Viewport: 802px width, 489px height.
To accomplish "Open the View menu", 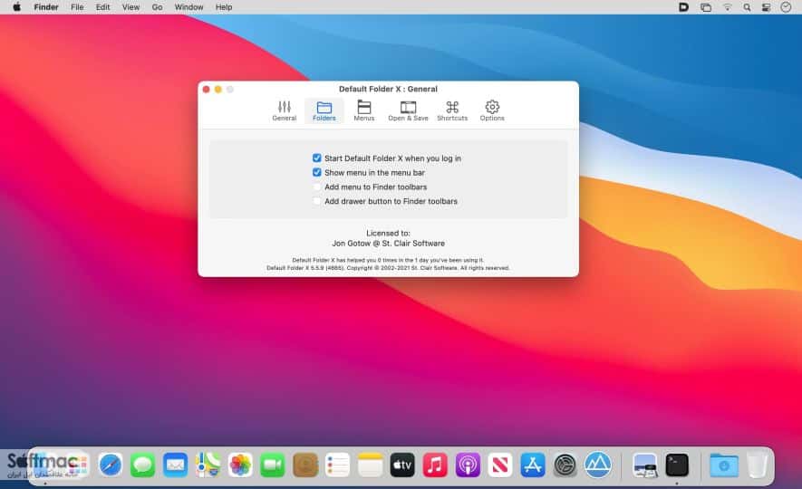I will (x=130, y=7).
